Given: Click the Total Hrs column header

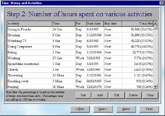Looking at the screenshot, I should (x=137, y=24).
